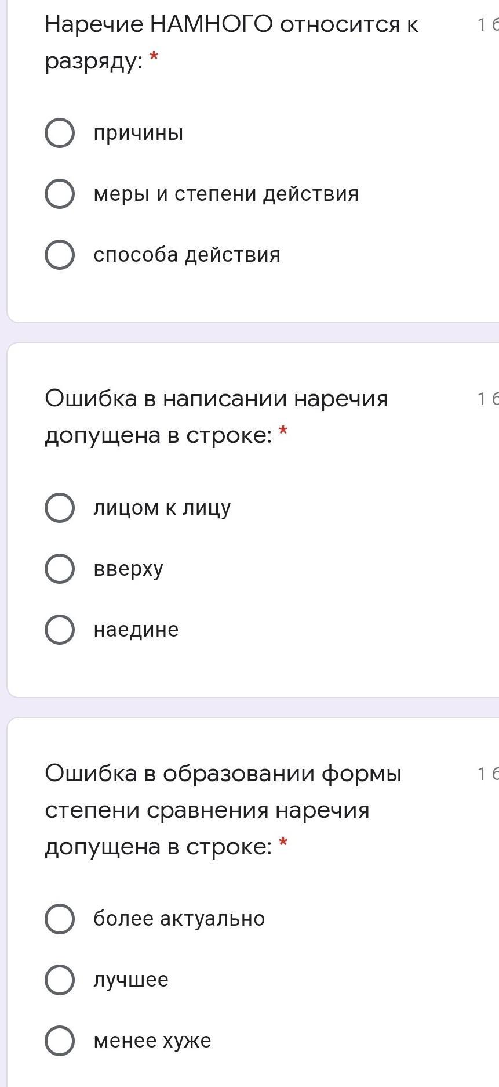The height and width of the screenshot is (1087, 499).
Task: Choose 'меры и степени действия' radio button
Action: click(60, 194)
